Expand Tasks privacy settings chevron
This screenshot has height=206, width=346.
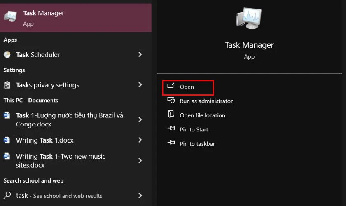(140, 85)
